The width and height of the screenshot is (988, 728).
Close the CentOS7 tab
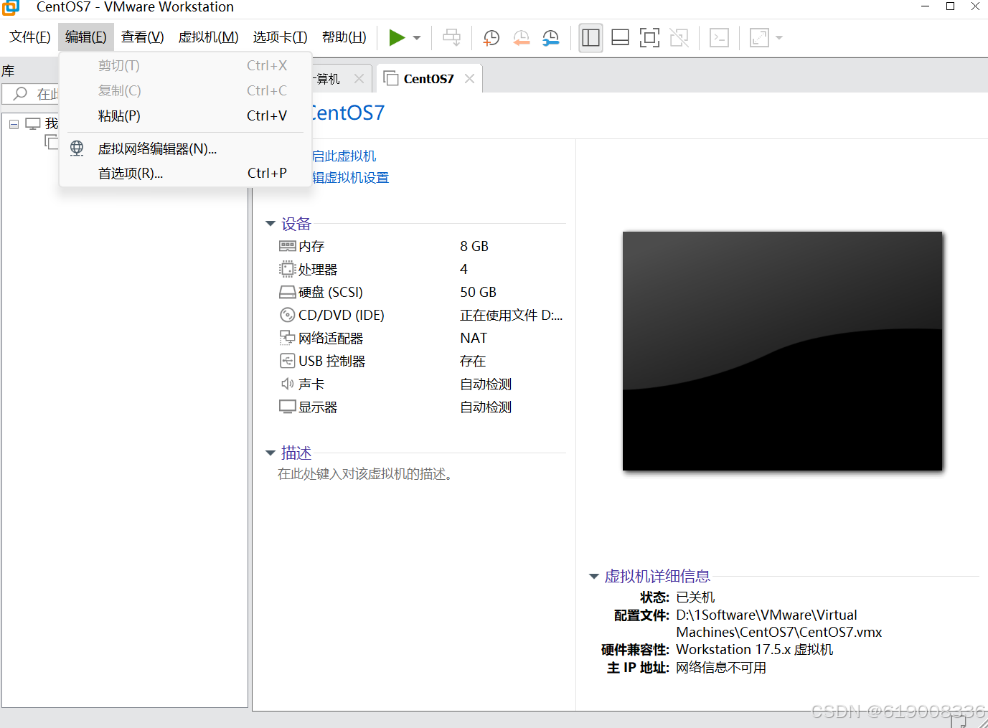[x=469, y=78]
